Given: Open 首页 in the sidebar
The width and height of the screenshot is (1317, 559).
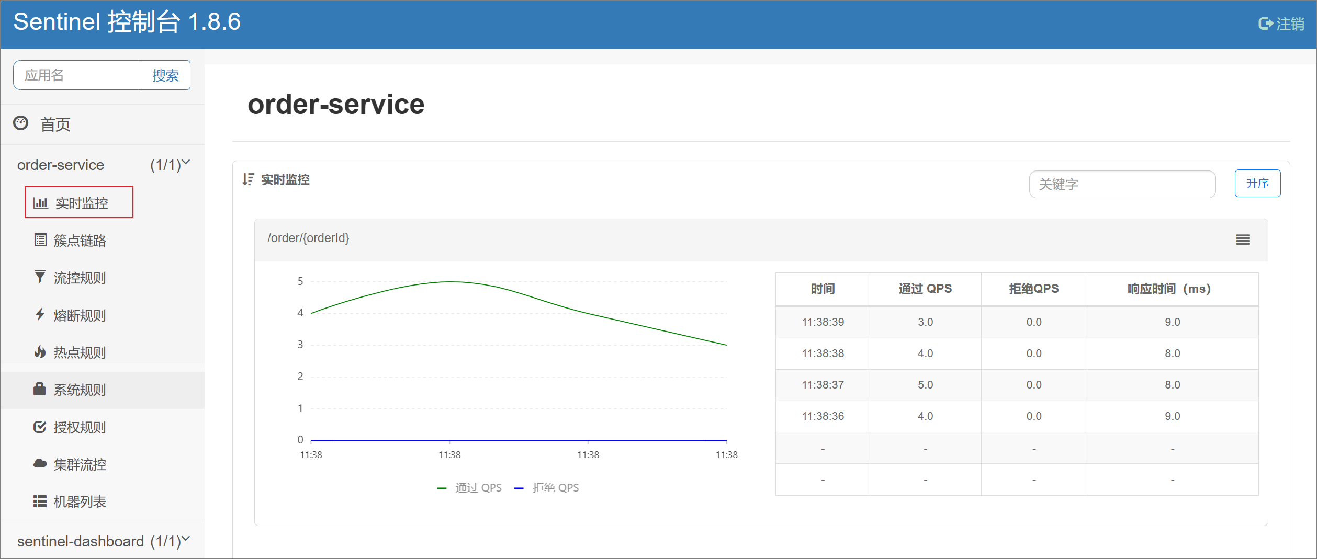Looking at the screenshot, I should click(55, 124).
